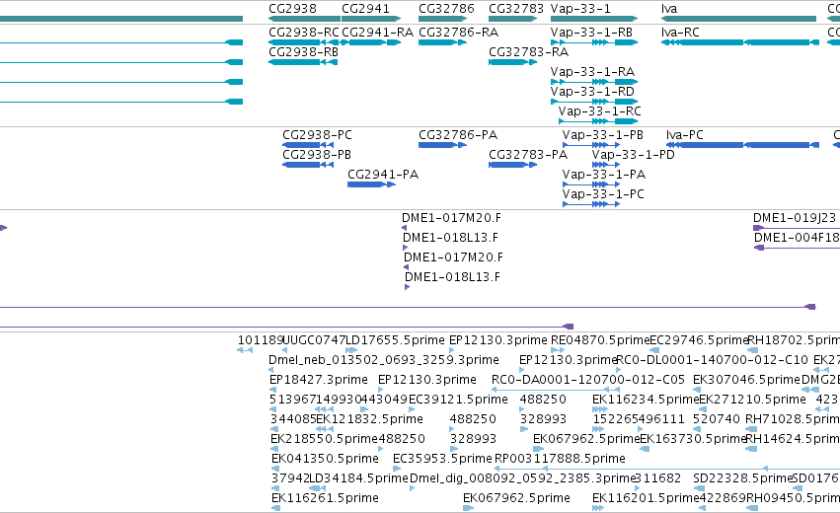The width and height of the screenshot is (840, 513).
Task: Select EST EK218550.5prime
Action: coord(324,439)
